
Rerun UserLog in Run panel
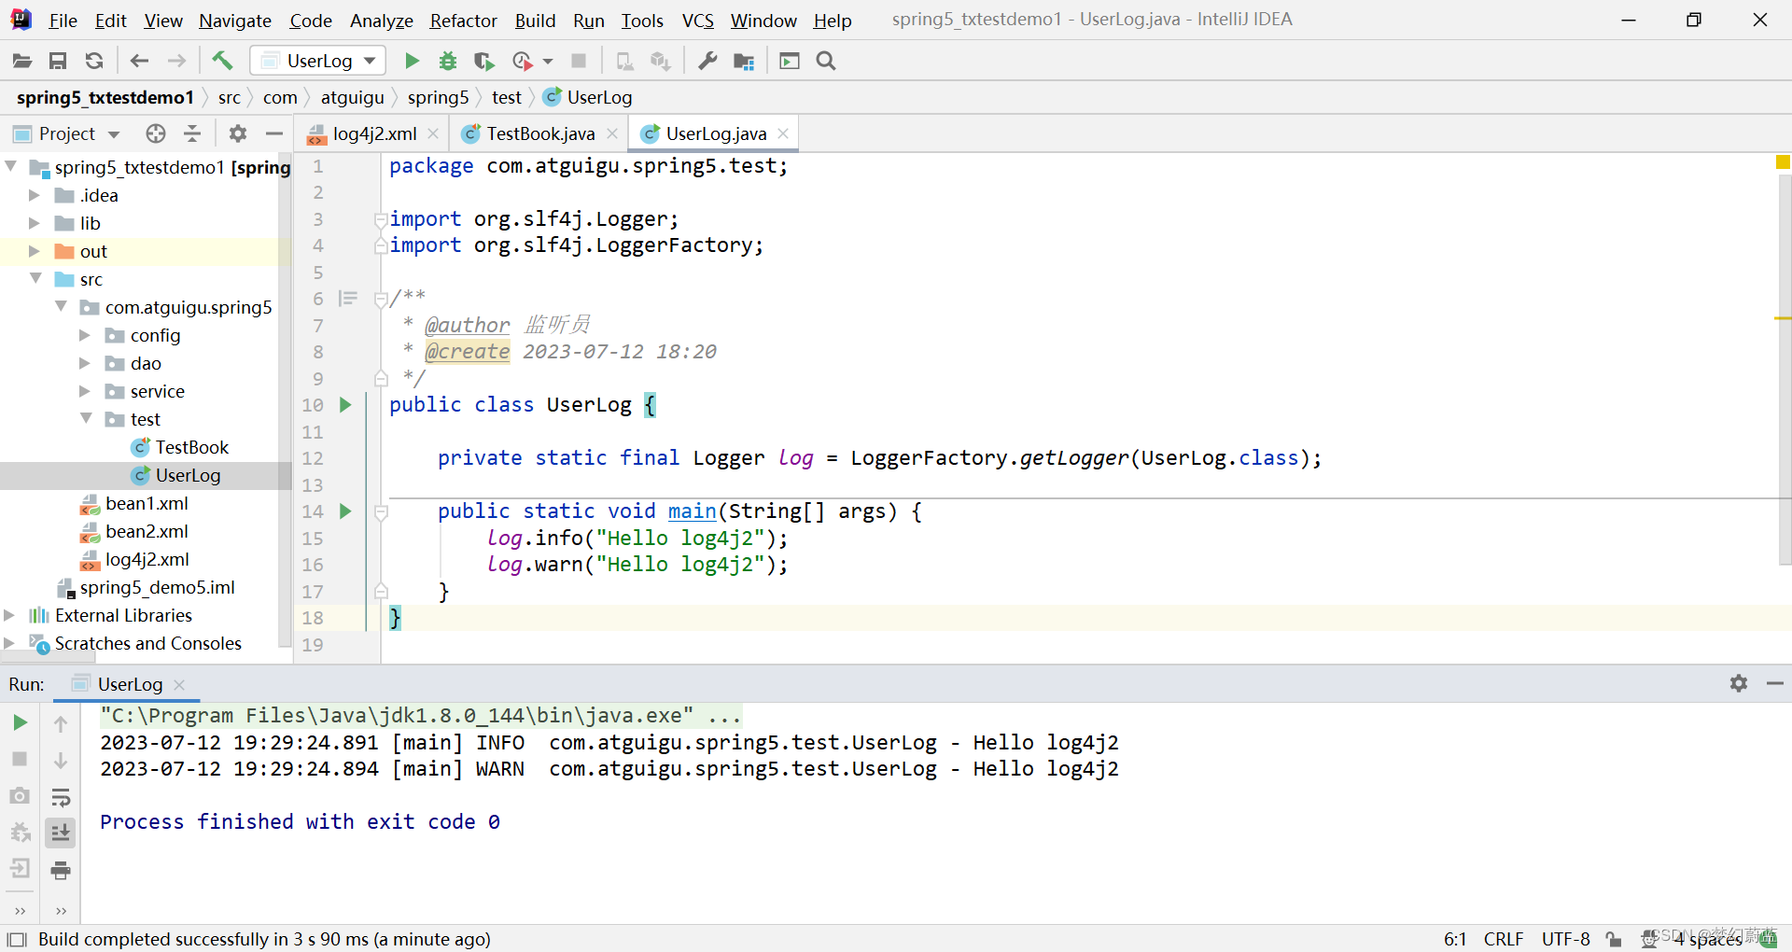[20, 722]
